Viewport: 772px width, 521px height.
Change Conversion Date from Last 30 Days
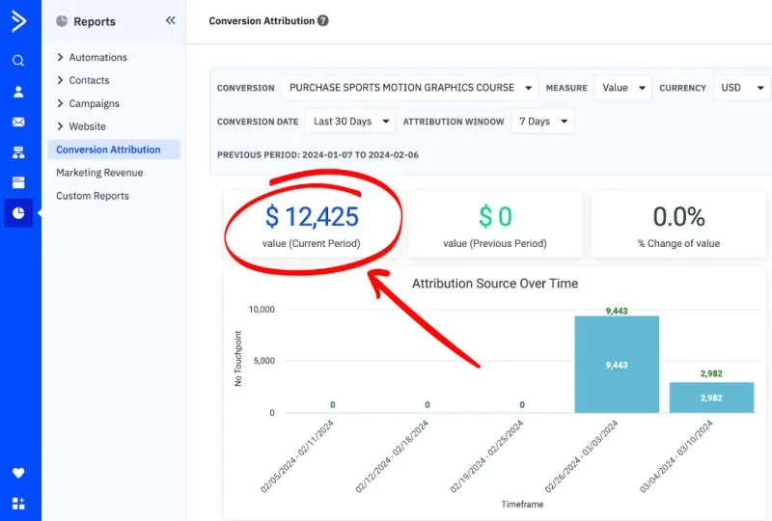350,122
